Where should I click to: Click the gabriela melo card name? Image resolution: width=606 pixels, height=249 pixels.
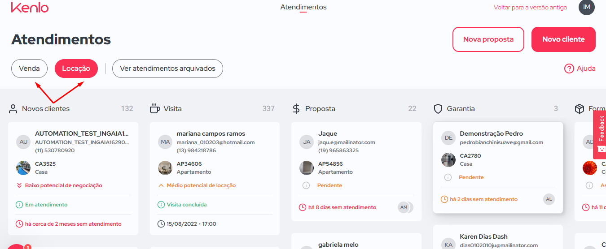pos(338,245)
